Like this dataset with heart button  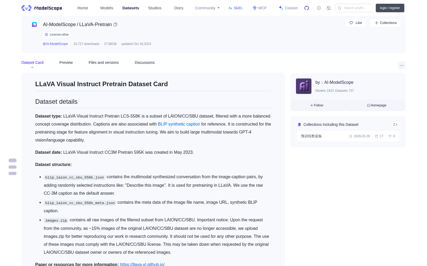(355, 23)
